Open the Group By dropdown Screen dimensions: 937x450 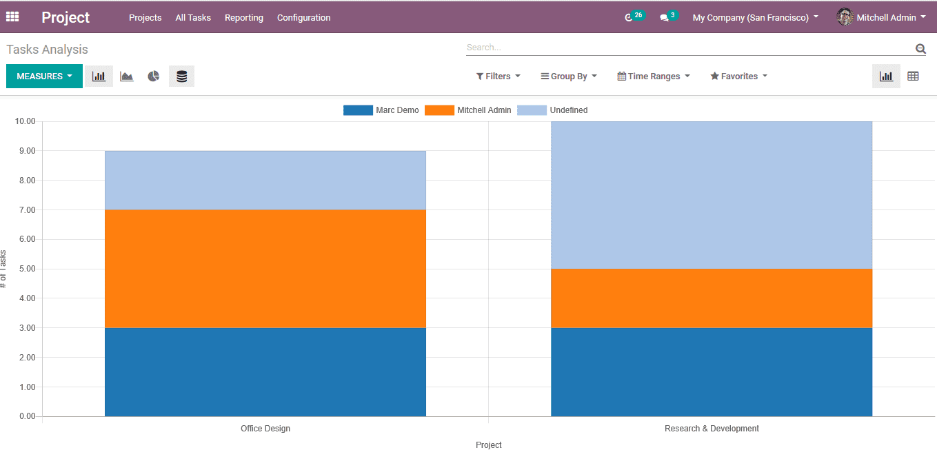pos(569,76)
